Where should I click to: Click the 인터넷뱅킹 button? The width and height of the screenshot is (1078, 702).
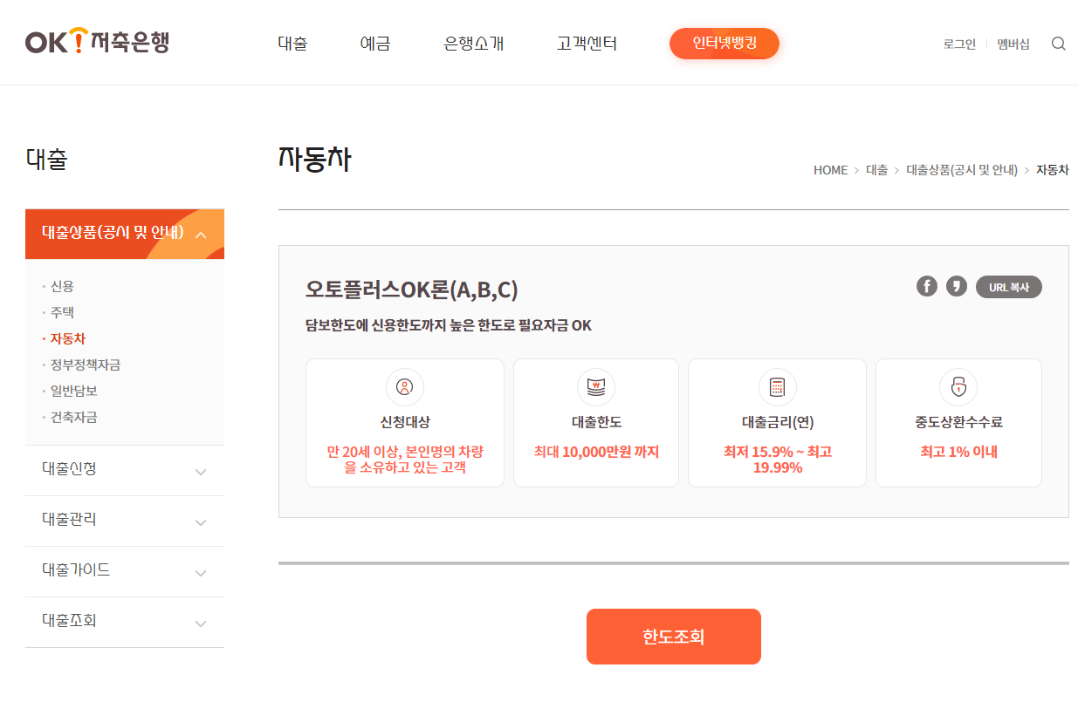tap(724, 44)
